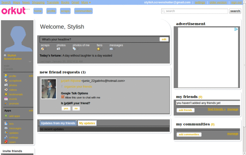Click the sign out link

pos(236,2)
